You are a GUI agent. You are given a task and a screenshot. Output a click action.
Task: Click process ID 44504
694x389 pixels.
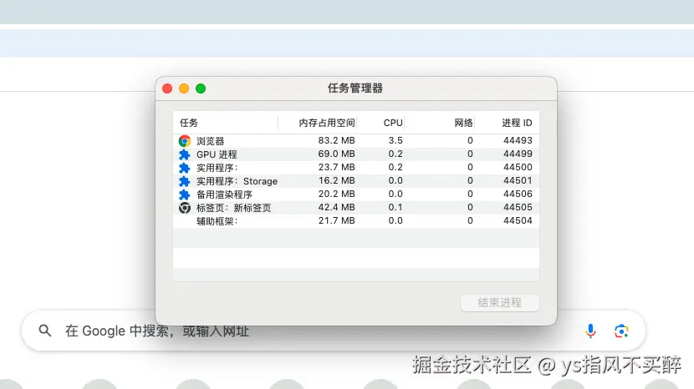point(518,220)
